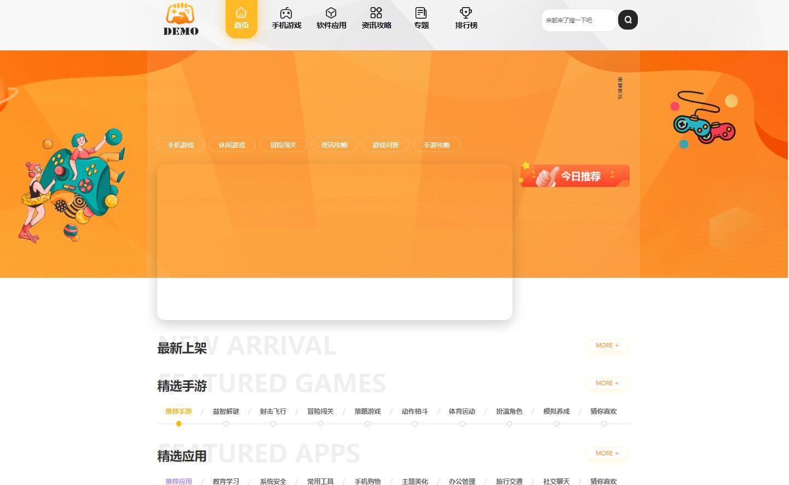Open 手机游戏 via its gamepad icon
The width and height of the screenshot is (789, 485).
click(x=286, y=13)
